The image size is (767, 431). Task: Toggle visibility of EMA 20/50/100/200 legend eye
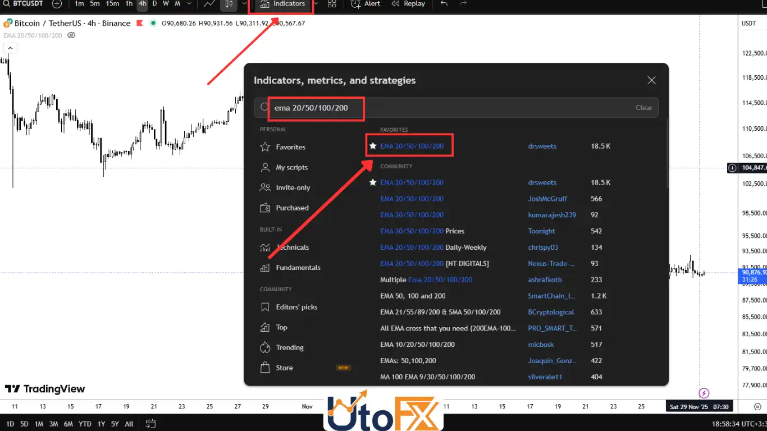point(71,35)
